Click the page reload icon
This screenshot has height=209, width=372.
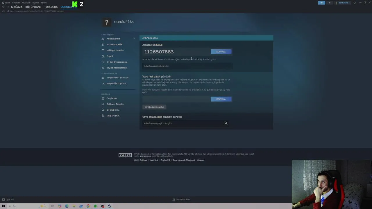pyautogui.click(x=3, y=11)
